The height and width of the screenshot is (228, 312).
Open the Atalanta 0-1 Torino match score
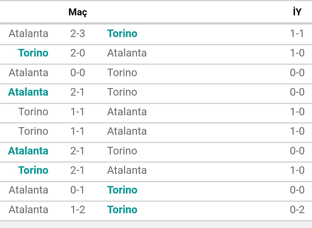pyautogui.click(x=77, y=190)
